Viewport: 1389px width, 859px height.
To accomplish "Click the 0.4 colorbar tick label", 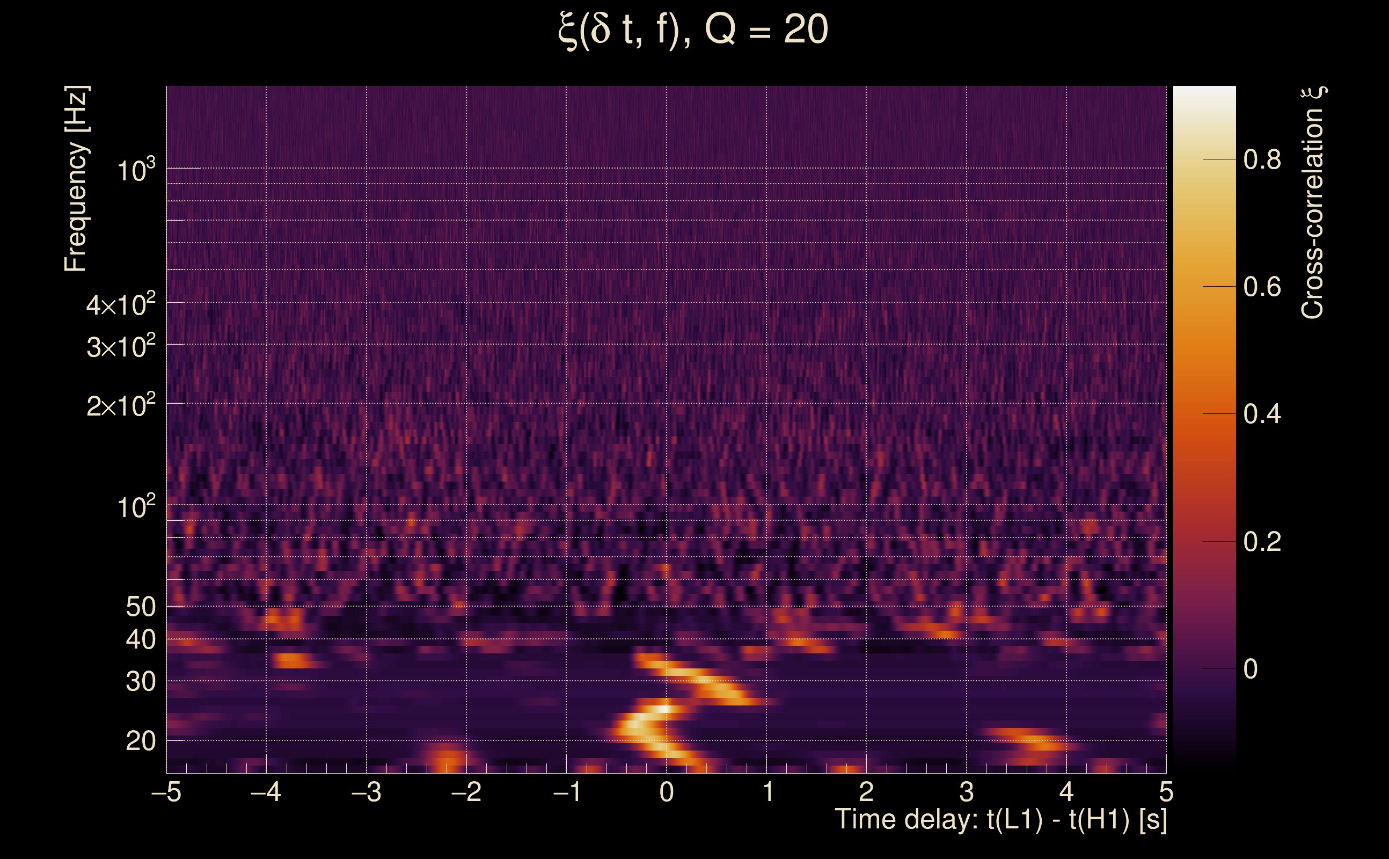I will click(1262, 414).
